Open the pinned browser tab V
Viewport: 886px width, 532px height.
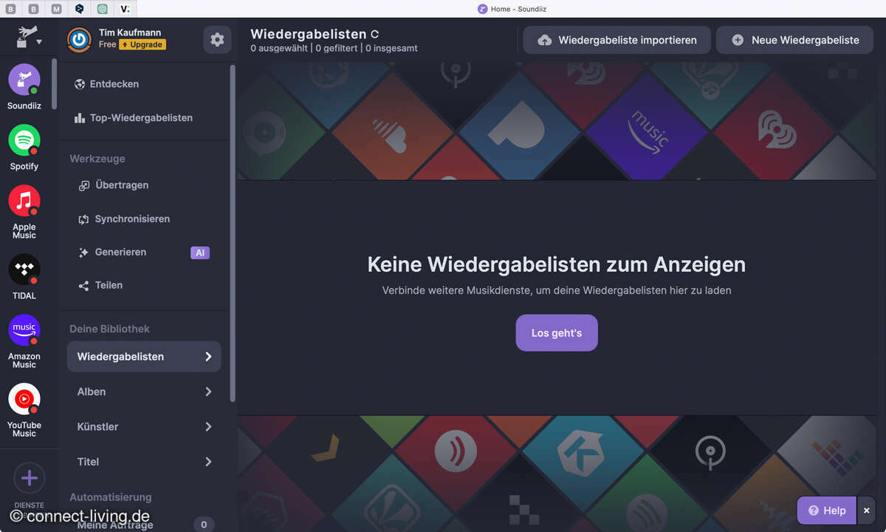[126, 9]
